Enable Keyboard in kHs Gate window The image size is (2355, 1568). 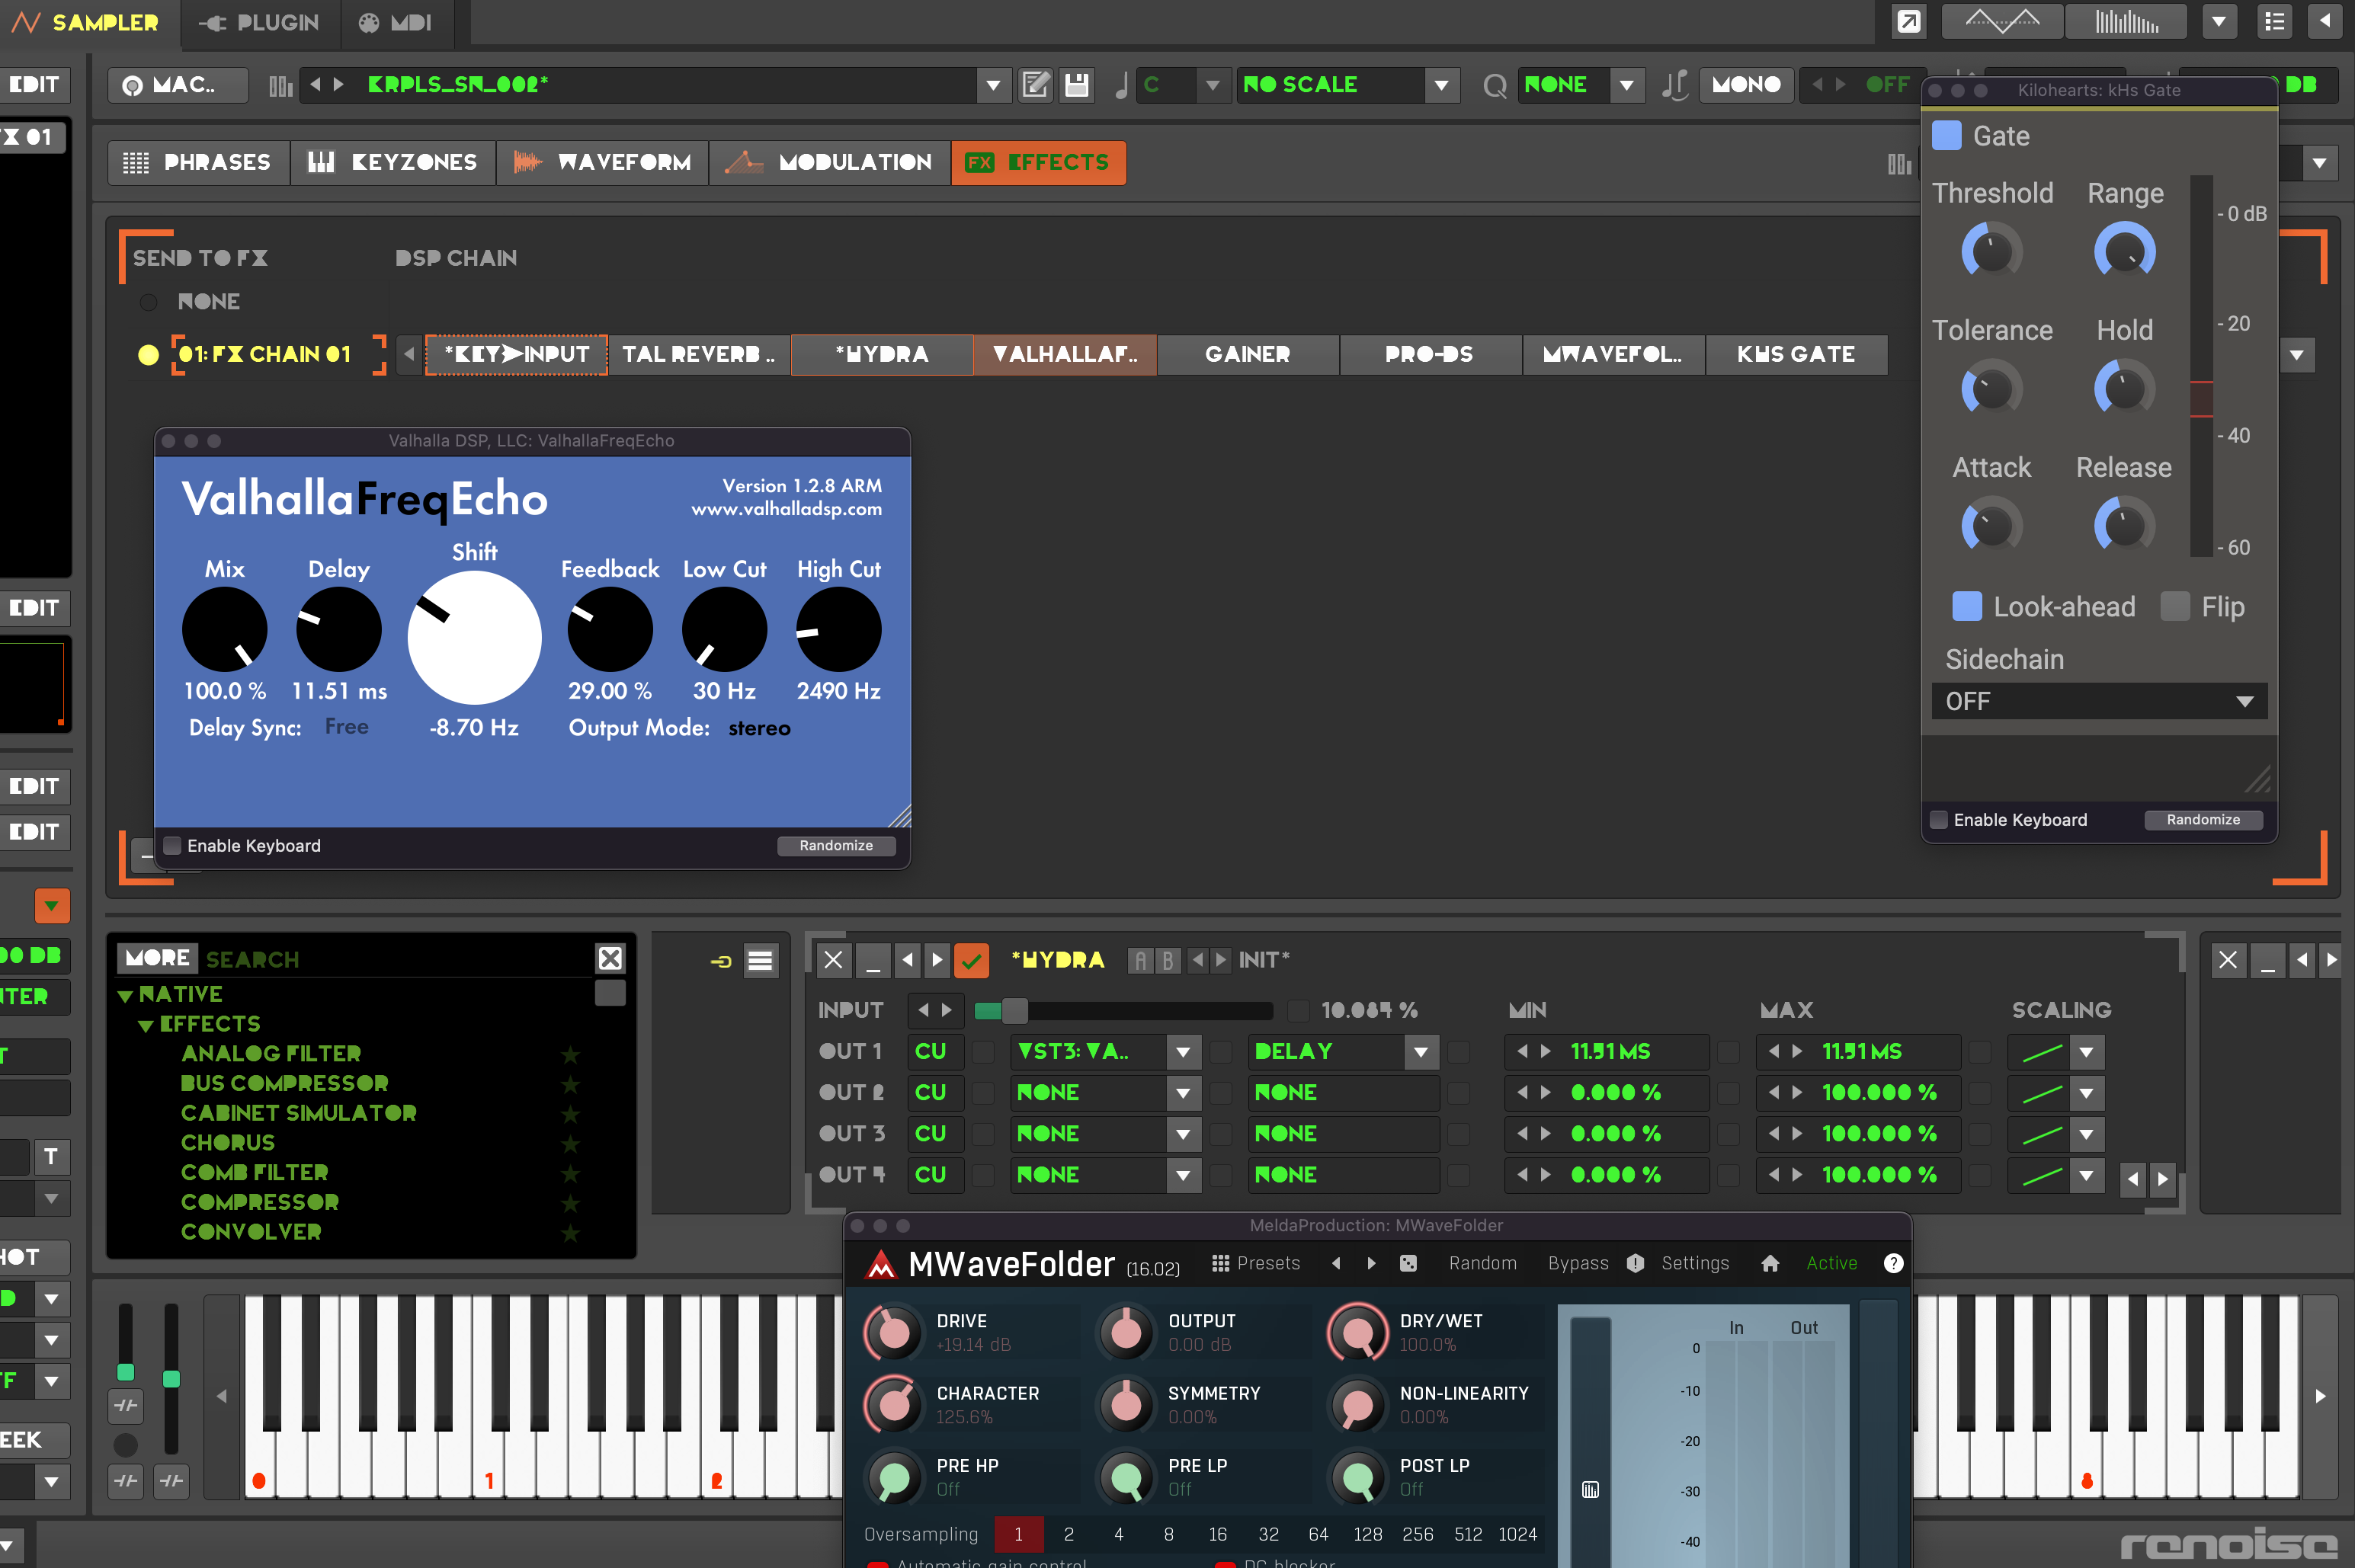tap(1939, 820)
